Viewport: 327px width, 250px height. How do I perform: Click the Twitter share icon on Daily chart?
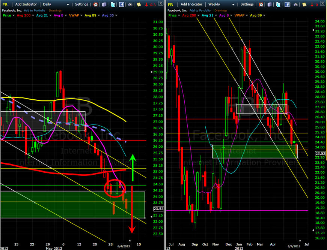click(x=113, y=4)
